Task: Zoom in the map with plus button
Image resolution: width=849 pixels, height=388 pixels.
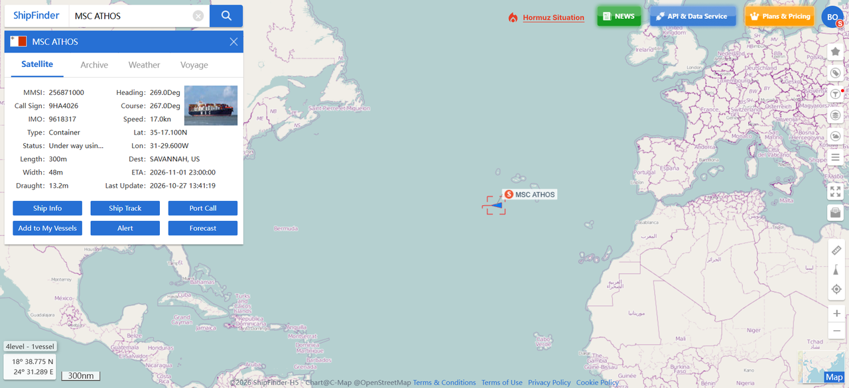Action: (837, 313)
